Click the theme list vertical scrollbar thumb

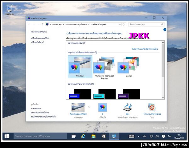pyautogui.click(x=163, y=61)
